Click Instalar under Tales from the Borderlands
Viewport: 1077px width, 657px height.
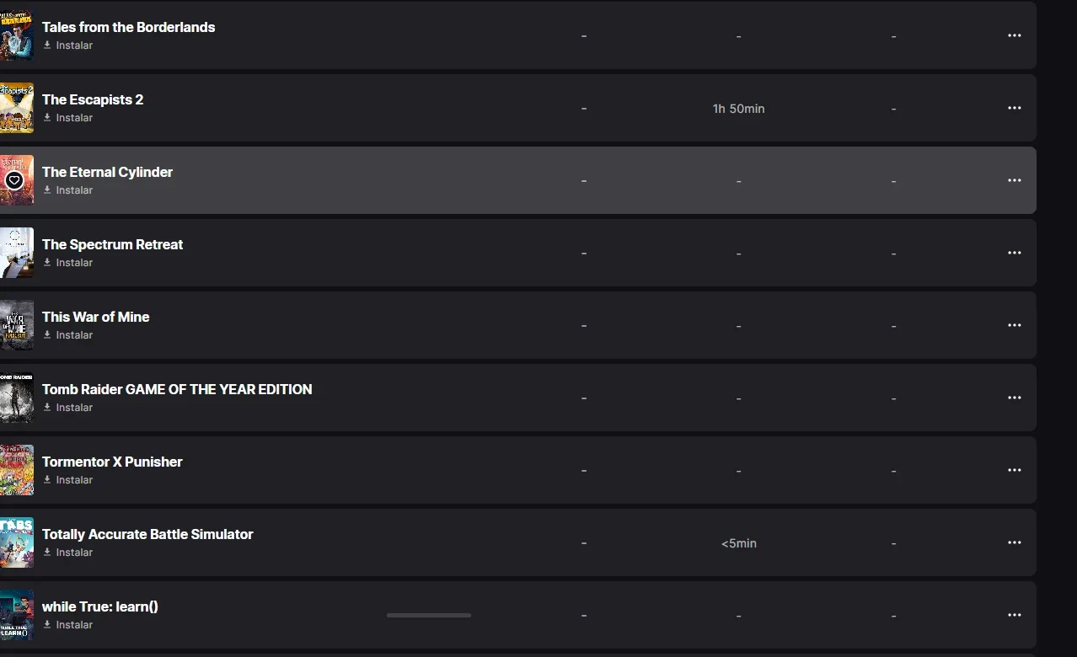[67, 45]
